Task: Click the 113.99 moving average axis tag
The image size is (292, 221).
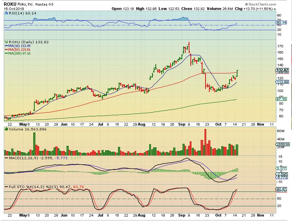Action: [x=282, y=82]
